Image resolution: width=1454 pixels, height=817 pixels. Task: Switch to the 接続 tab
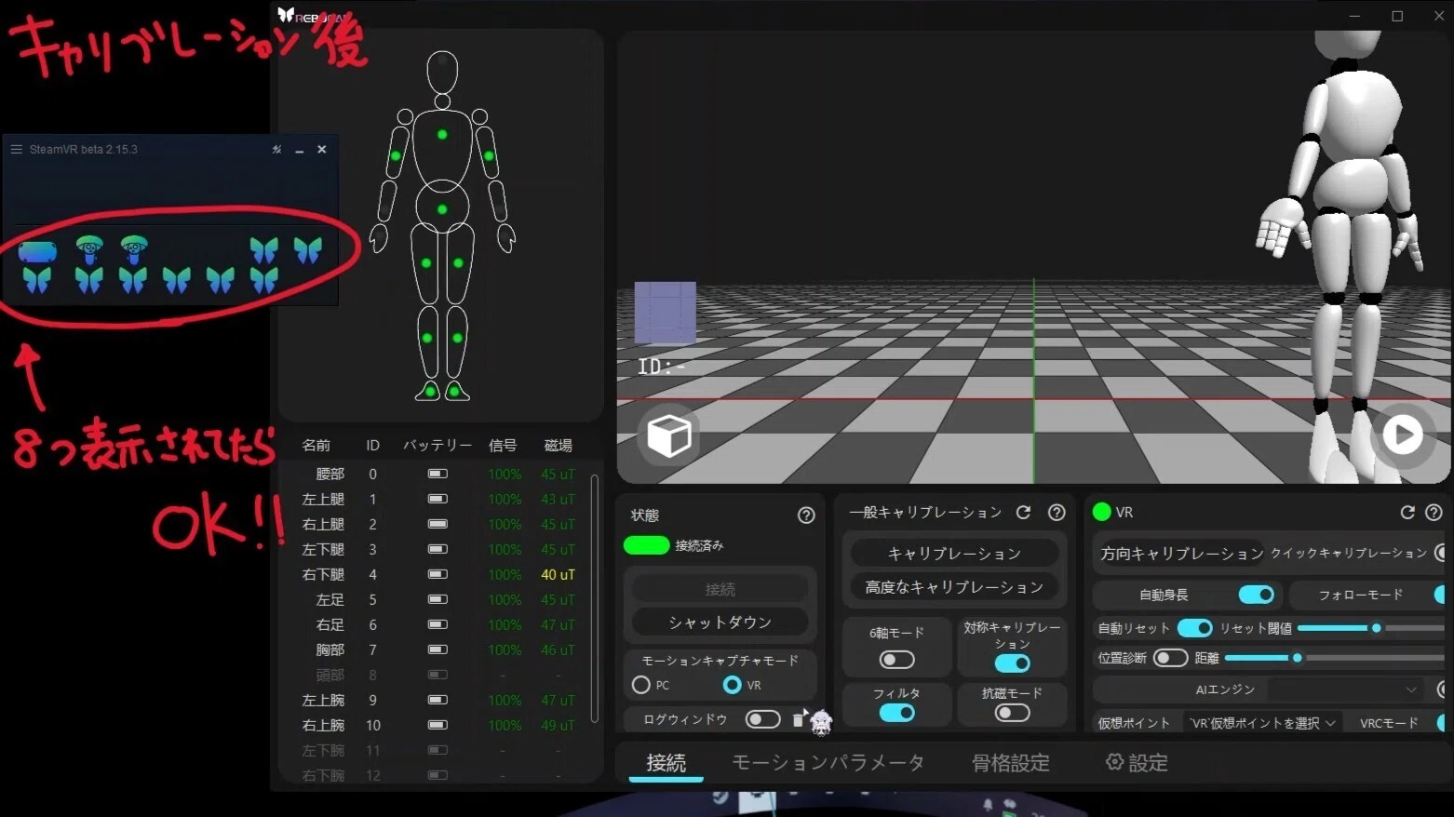[666, 763]
